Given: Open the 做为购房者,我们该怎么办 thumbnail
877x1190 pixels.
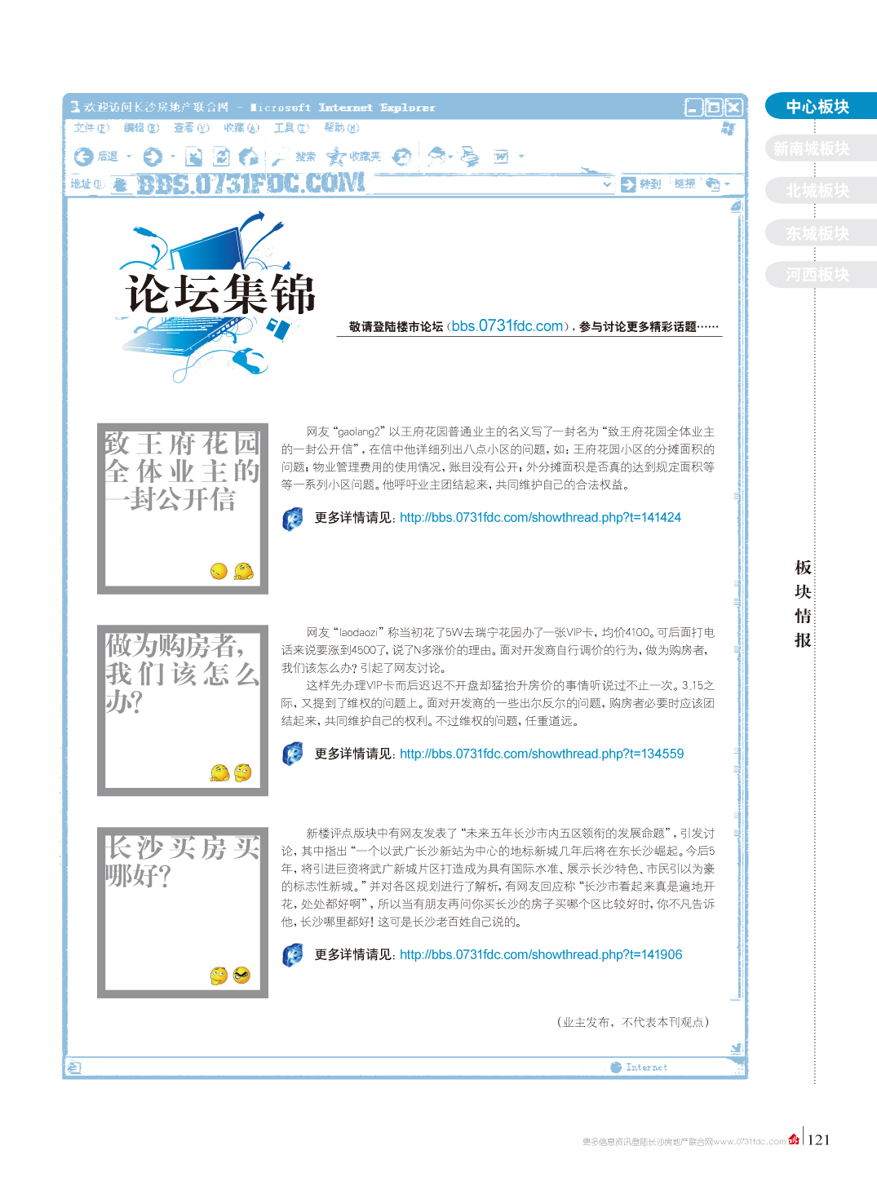Looking at the screenshot, I should point(183,710).
